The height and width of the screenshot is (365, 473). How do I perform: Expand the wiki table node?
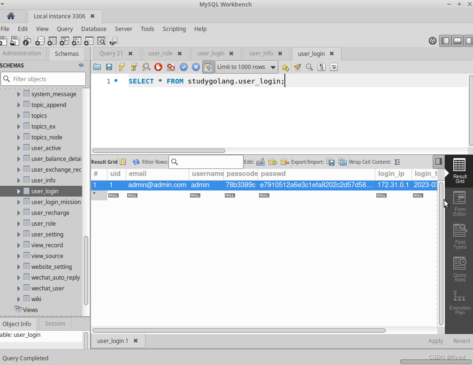click(18, 299)
